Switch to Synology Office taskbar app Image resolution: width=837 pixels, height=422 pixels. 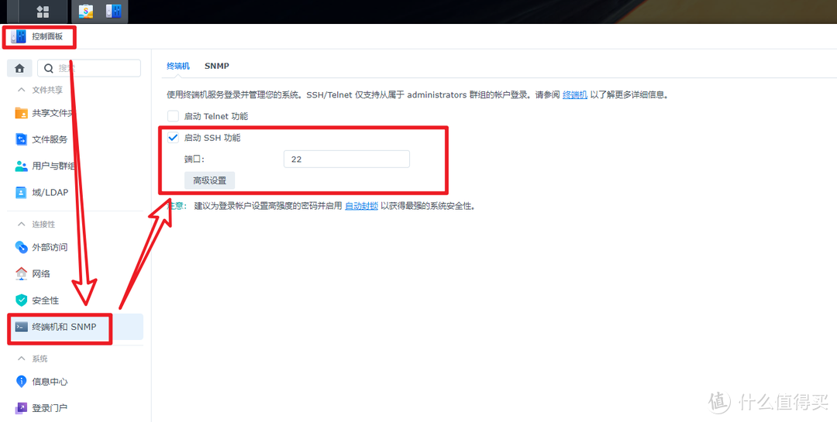[x=86, y=11]
